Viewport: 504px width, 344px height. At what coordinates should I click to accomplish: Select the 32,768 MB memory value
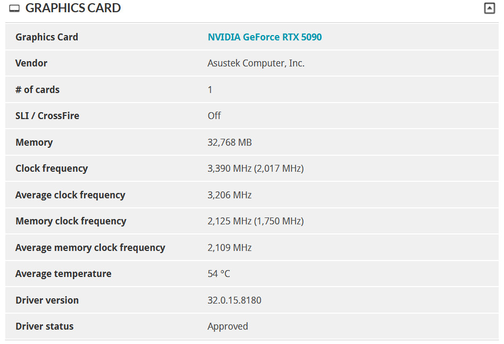click(230, 142)
